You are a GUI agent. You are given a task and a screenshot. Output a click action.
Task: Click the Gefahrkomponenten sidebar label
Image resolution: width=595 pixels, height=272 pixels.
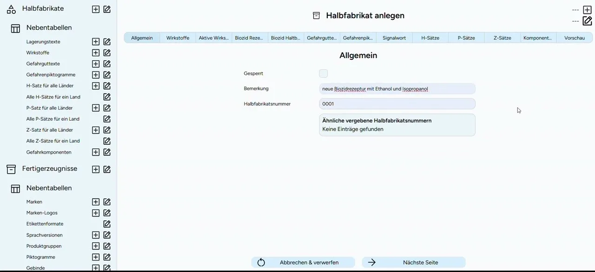pyautogui.click(x=49, y=152)
